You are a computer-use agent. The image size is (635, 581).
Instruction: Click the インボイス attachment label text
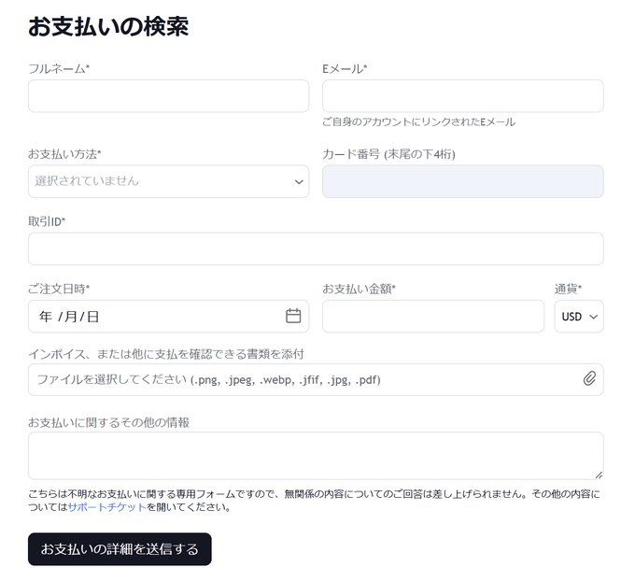click(x=166, y=354)
